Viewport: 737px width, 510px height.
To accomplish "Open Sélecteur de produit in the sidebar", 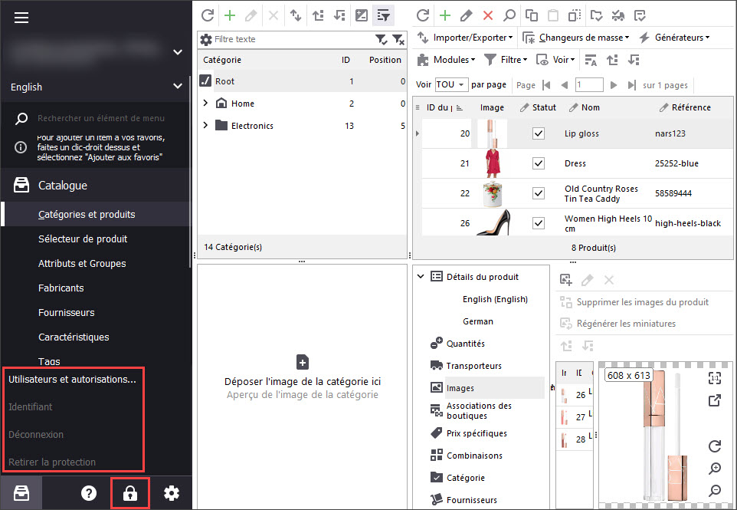I will click(x=83, y=239).
